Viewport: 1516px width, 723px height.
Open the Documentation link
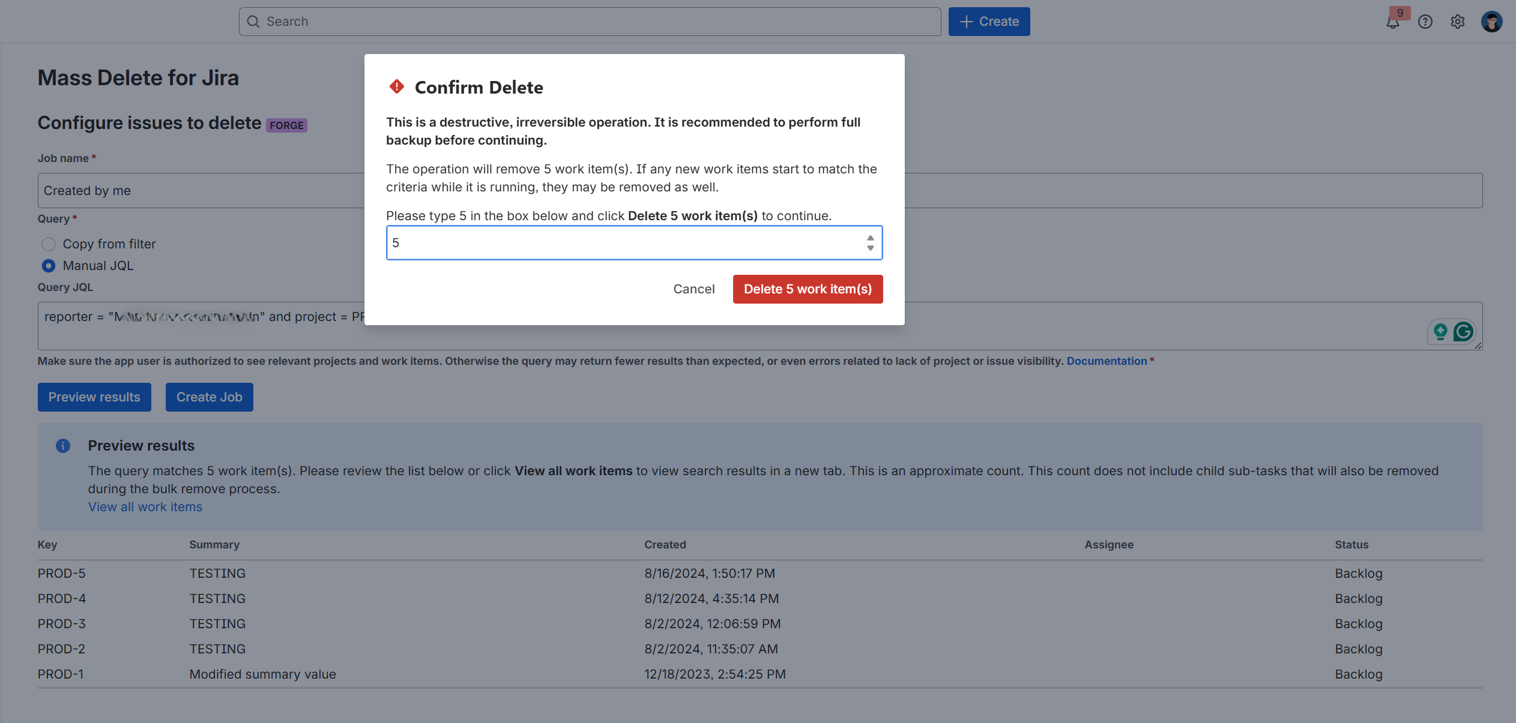[1107, 361]
